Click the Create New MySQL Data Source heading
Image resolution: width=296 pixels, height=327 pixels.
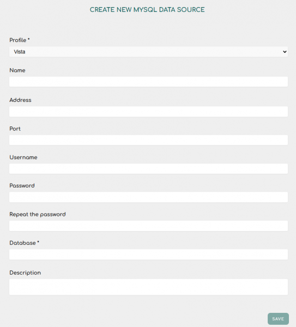[x=147, y=10]
